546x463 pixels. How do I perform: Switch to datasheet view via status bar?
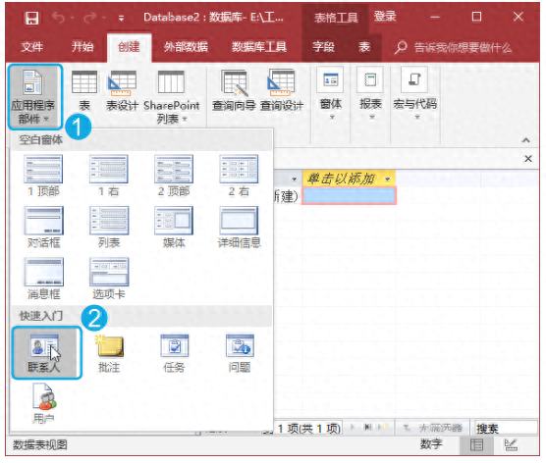[x=476, y=445]
